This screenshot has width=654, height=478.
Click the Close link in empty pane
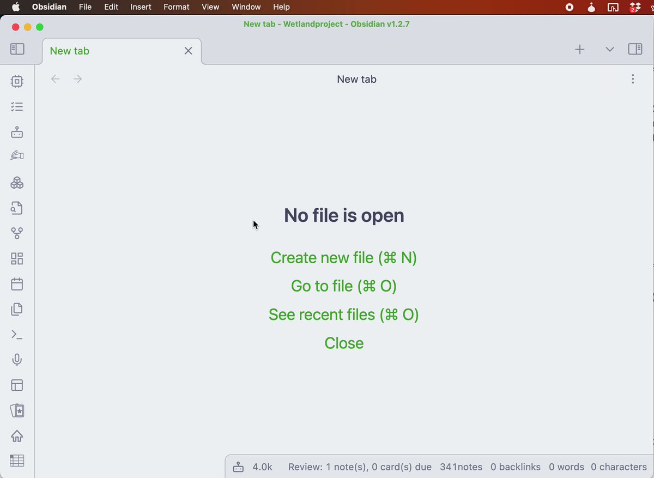pos(344,343)
